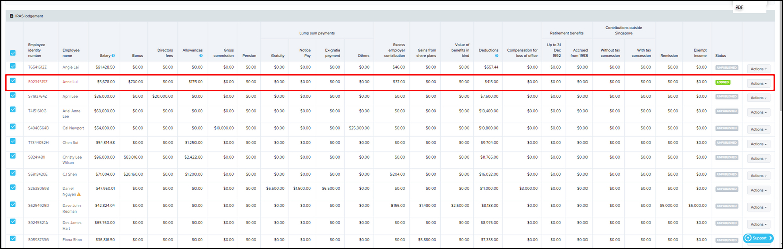The height and width of the screenshot is (249, 783).
Task: Deselect the Cal Newport row checkbox
Action: (x=13, y=126)
